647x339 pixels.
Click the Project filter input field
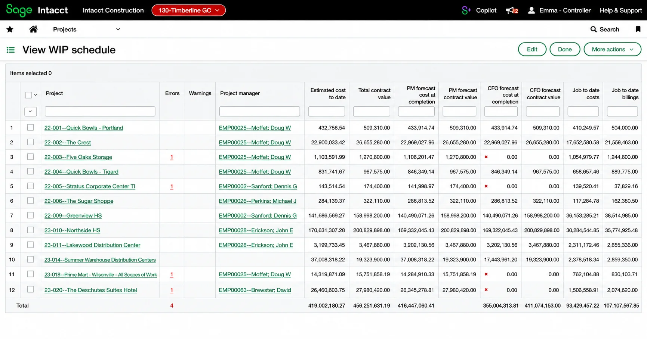point(100,111)
